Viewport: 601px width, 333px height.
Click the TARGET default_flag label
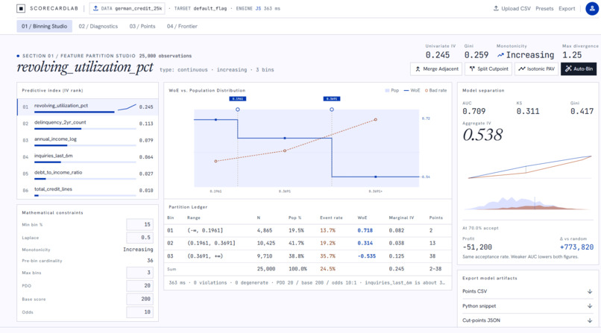(201, 8)
